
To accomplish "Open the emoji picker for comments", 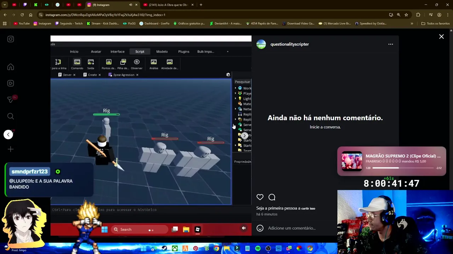I will coord(260,228).
